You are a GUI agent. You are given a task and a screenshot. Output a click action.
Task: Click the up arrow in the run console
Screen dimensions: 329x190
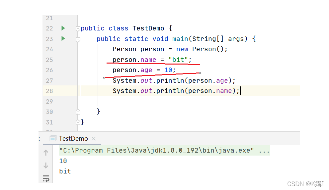pyautogui.click(x=46, y=153)
